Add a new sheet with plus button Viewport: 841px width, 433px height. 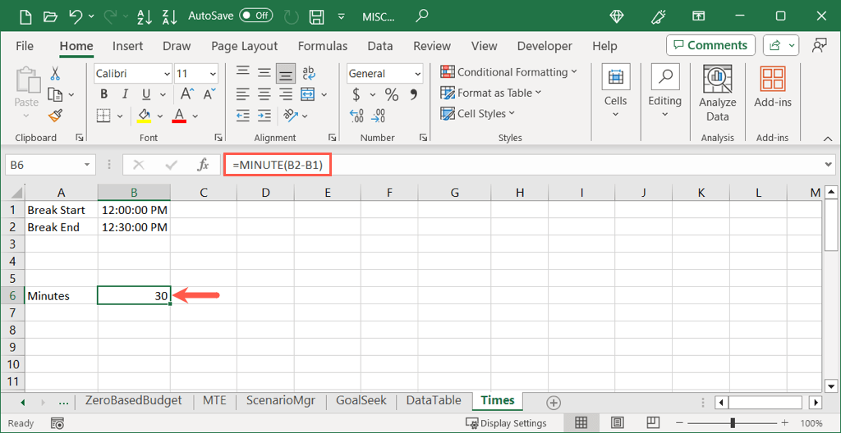[553, 402]
